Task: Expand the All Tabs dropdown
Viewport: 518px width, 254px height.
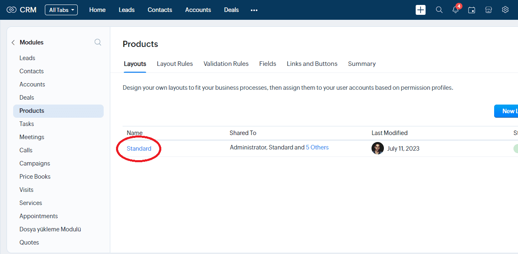Action: [x=61, y=10]
